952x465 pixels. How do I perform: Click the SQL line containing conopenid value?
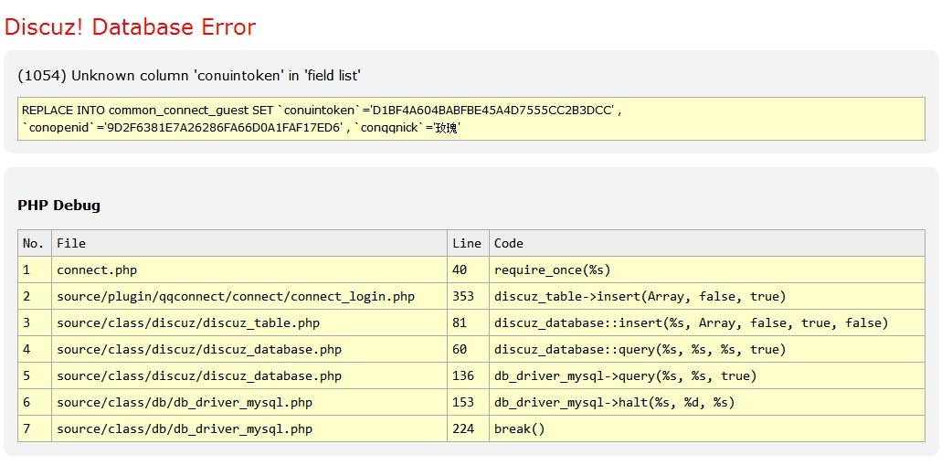click(x=241, y=128)
